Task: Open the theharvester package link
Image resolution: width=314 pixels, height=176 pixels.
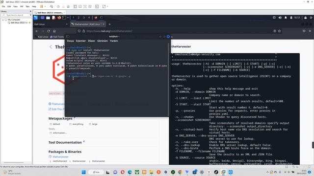Action: (x=60, y=156)
